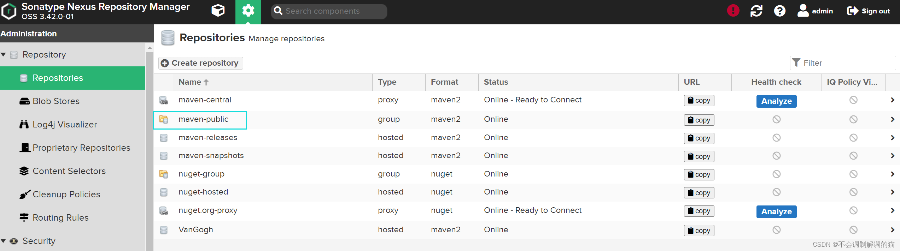
Task: Click maven-public disabled health check icon
Action: tap(776, 119)
